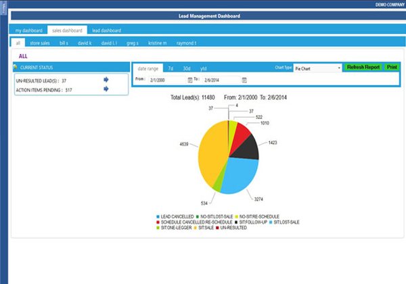
Task: Select the 30d range tab
Action: [187, 68]
